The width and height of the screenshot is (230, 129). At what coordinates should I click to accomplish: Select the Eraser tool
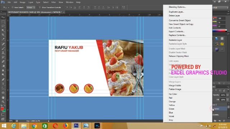[3, 62]
